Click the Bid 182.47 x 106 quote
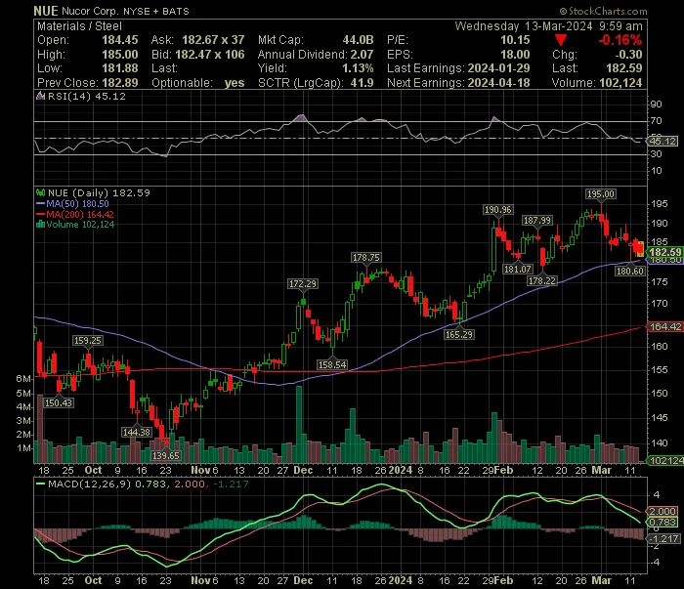Screen dimensions: 684x589 [210, 55]
